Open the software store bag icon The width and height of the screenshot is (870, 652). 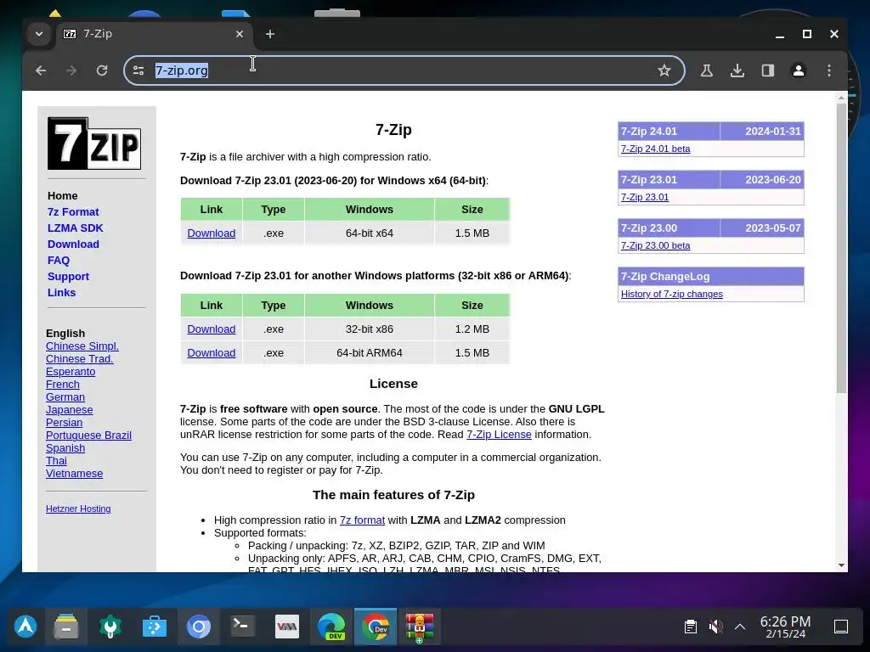click(x=155, y=627)
